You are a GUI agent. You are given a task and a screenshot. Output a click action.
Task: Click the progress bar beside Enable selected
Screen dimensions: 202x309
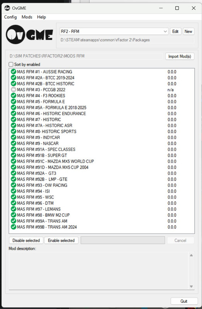tap(123, 240)
